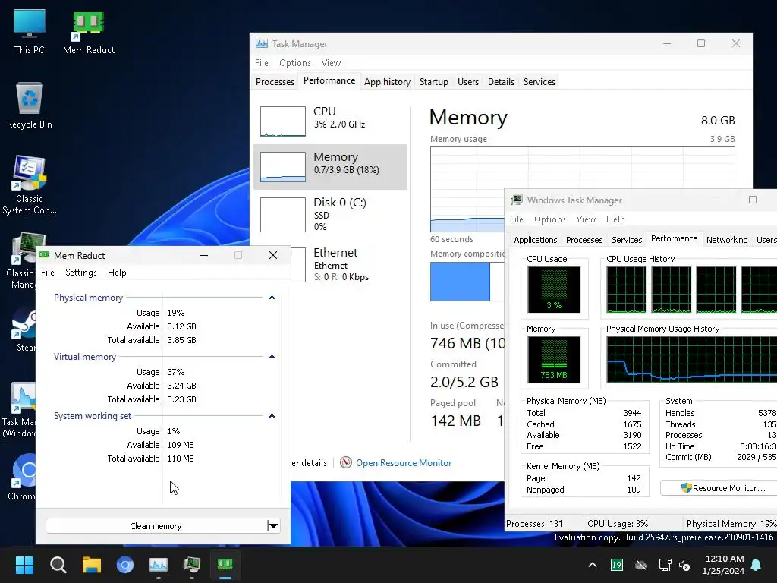Select Performance tab in Task Manager
This screenshot has height=583, width=777.
(329, 80)
